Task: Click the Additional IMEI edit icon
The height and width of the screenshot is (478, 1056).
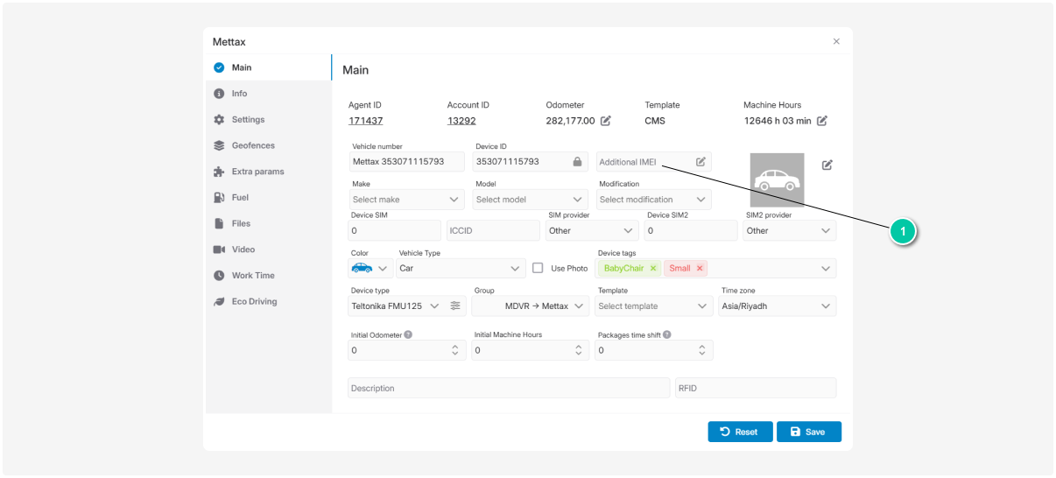Action: click(700, 162)
